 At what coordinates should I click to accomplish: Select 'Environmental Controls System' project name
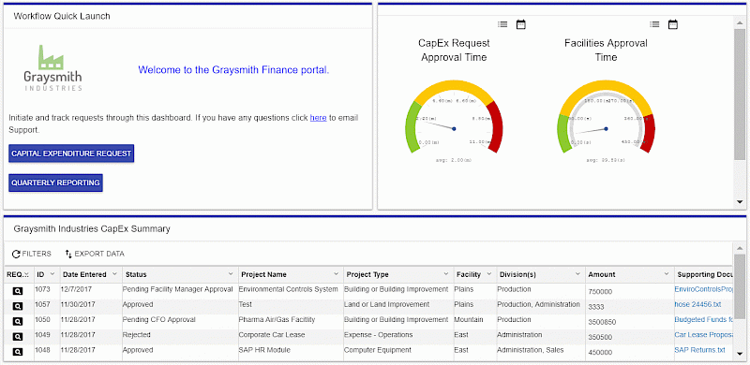pyautogui.click(x=288, y=289)
